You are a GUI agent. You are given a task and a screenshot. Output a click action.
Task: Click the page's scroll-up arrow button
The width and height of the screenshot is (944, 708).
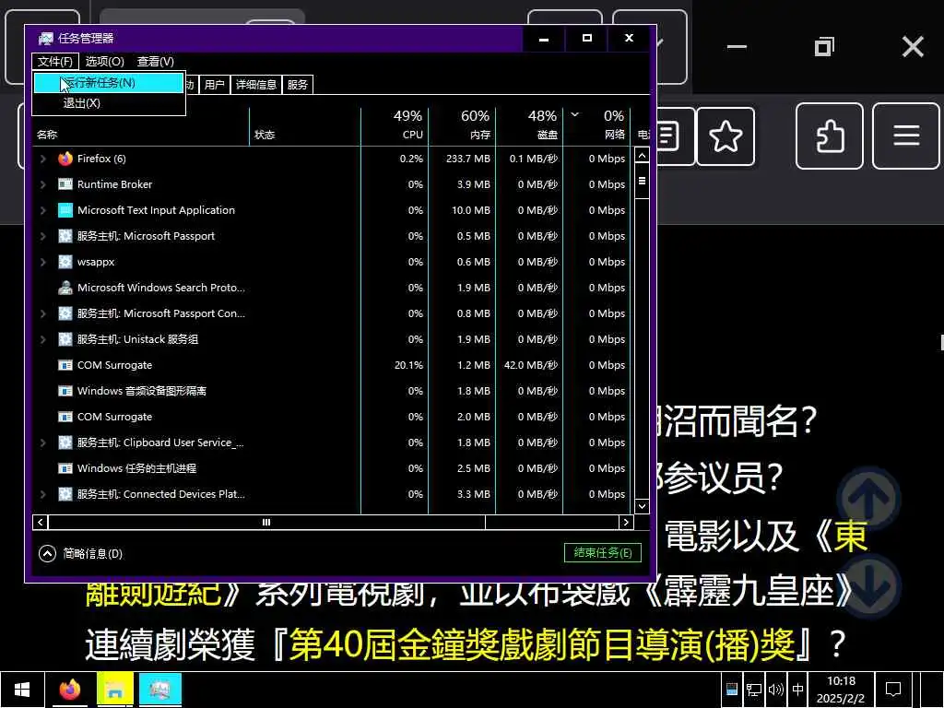(868, 499)
